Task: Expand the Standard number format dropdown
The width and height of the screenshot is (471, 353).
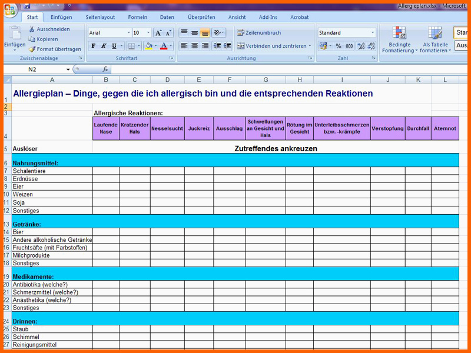Action: click(x=372, y=33)
